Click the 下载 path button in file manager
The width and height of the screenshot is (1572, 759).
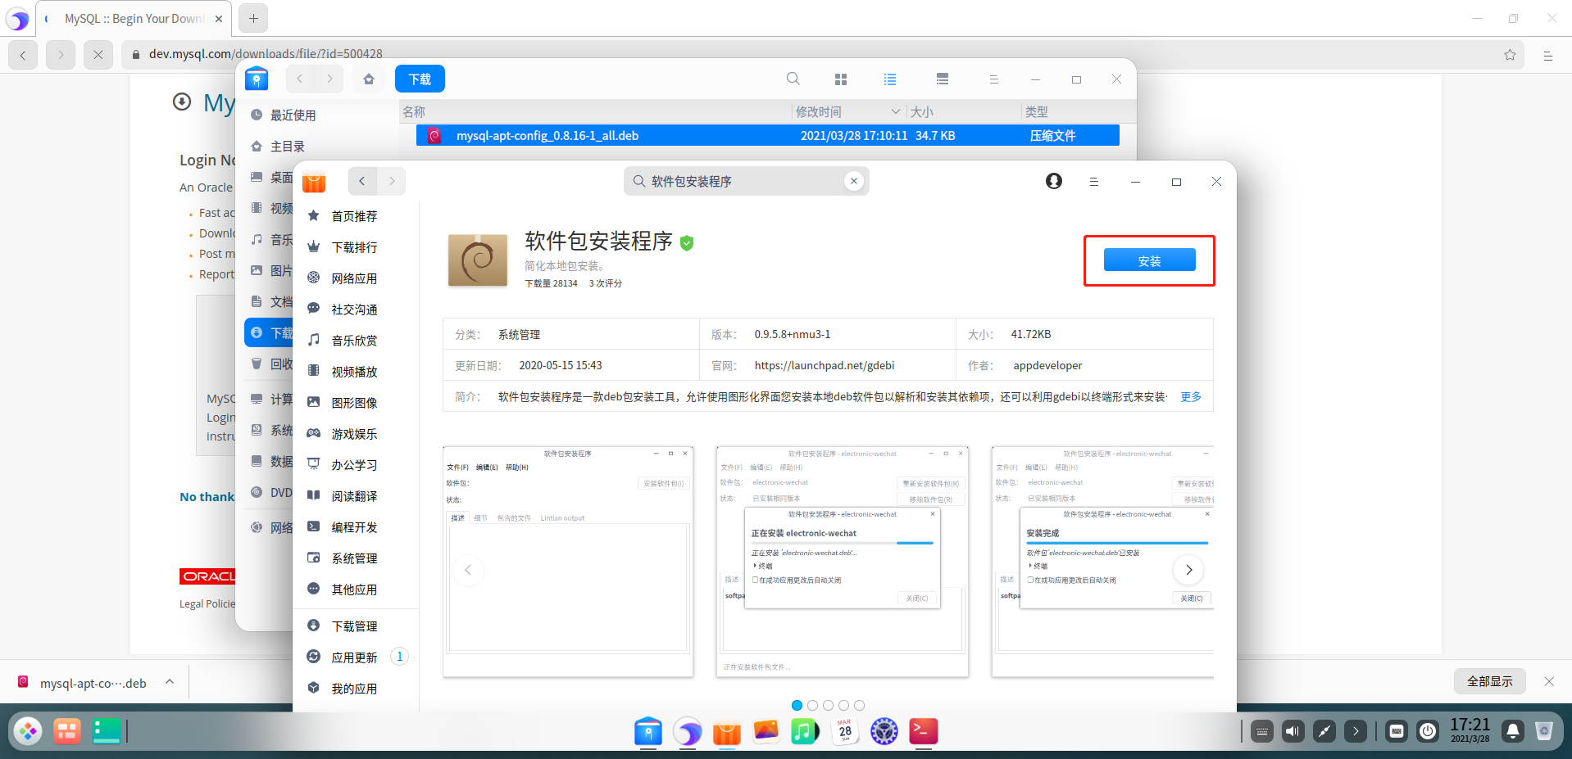coord(420,79)
